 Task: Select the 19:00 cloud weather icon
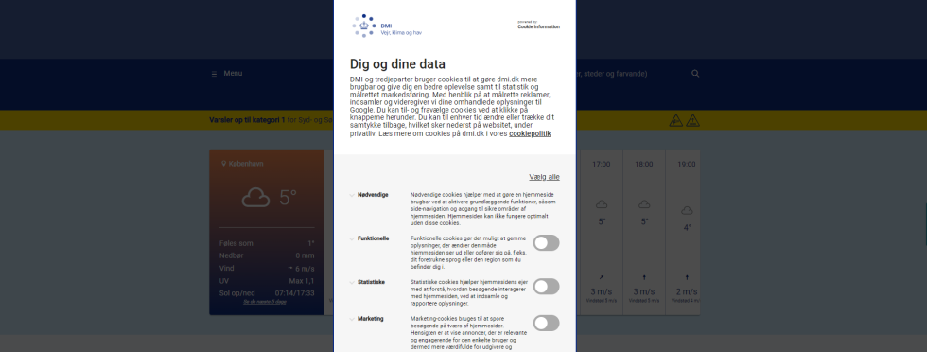(687, 210)
